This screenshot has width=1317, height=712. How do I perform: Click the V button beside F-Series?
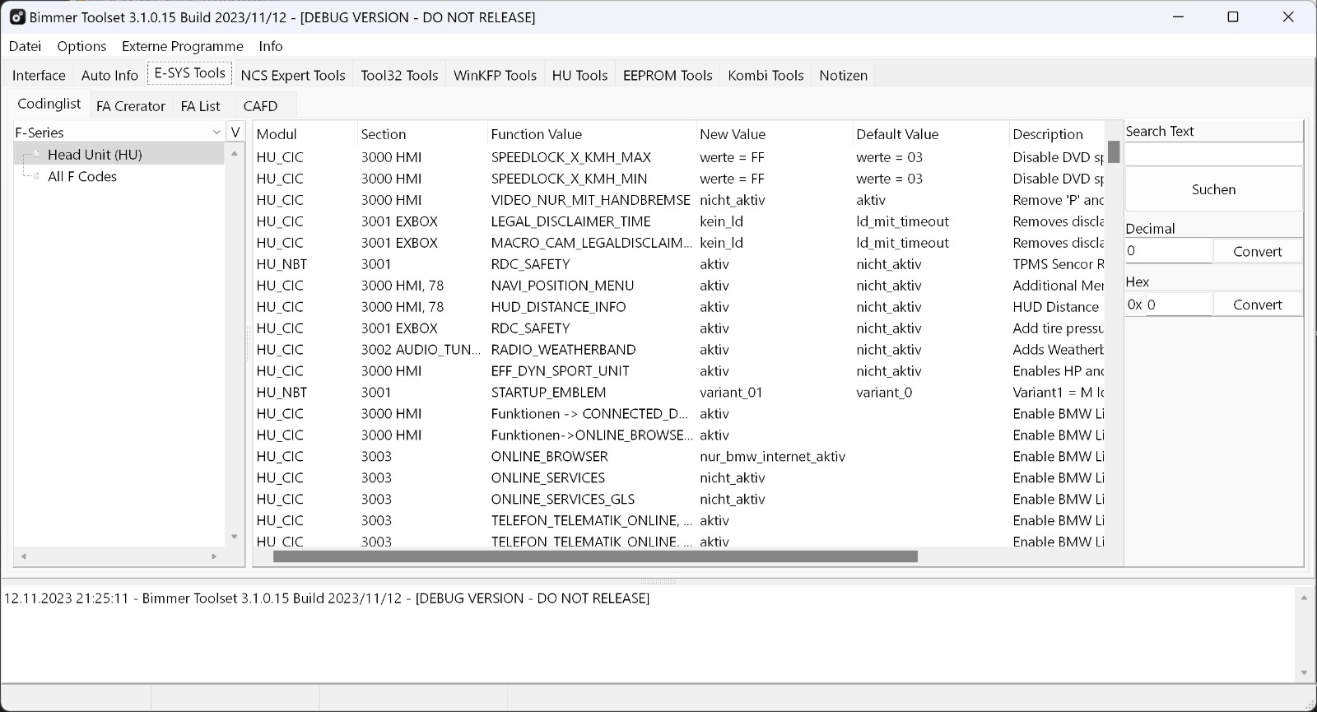coord(235,132)
